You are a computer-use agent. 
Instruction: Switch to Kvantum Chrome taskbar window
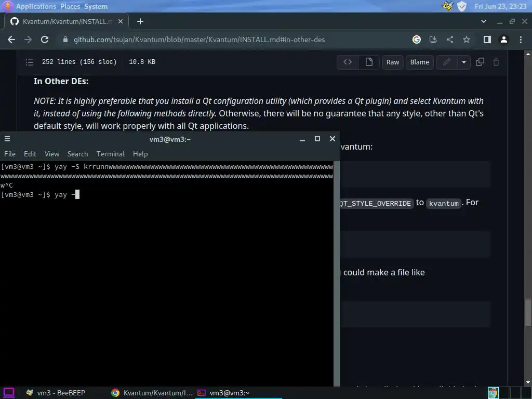point(152,393)
